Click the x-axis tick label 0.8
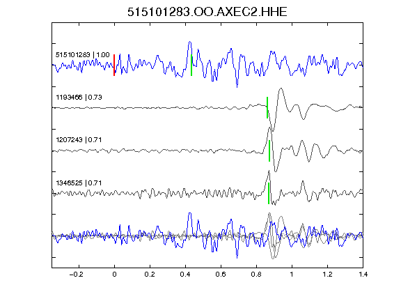The image size is (401, 301). point(256,275)
